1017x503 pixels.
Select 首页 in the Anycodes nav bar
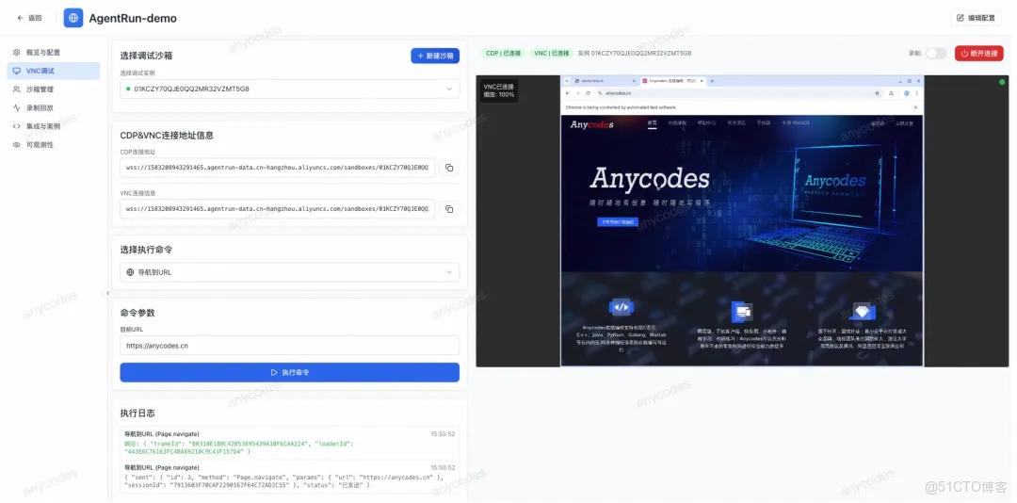click(x=653, y=122)
